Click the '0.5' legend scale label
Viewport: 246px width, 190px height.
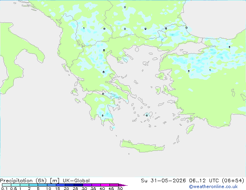(14, 188)
